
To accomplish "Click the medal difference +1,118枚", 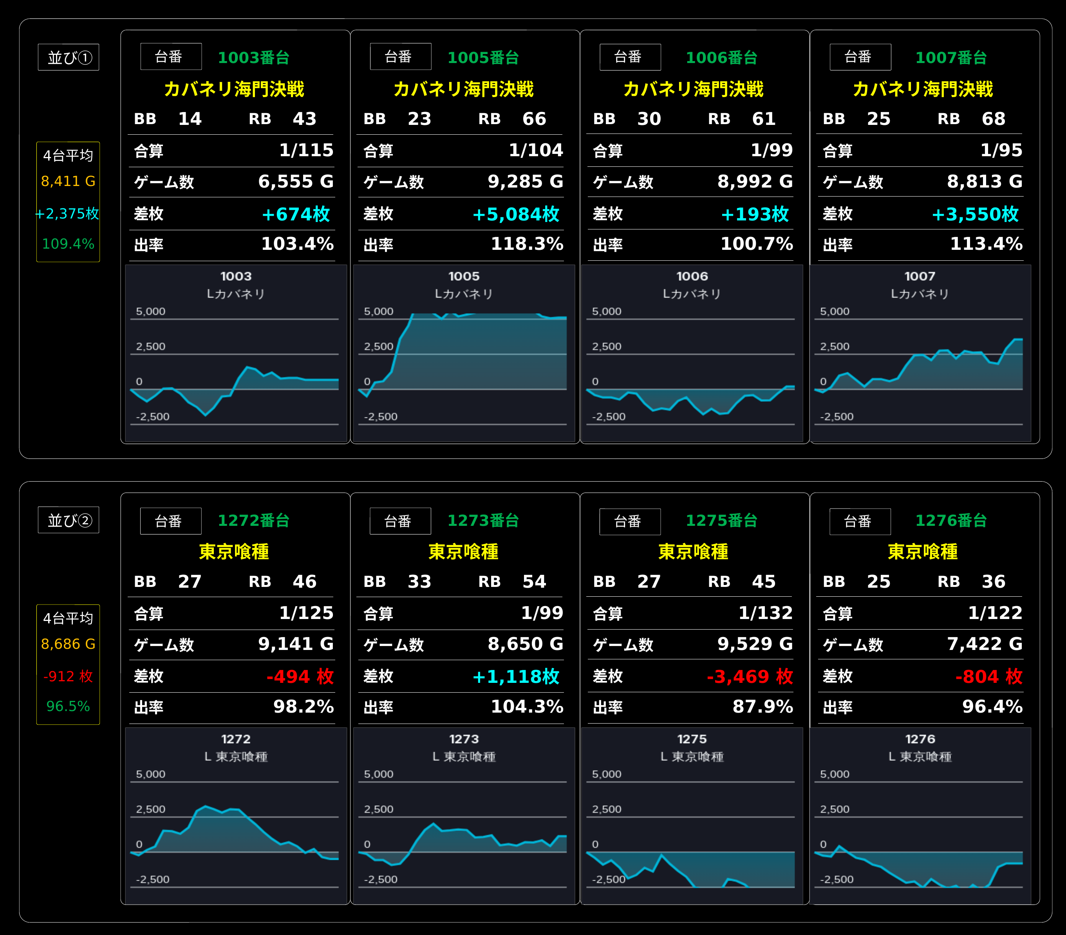I will 516,676.
